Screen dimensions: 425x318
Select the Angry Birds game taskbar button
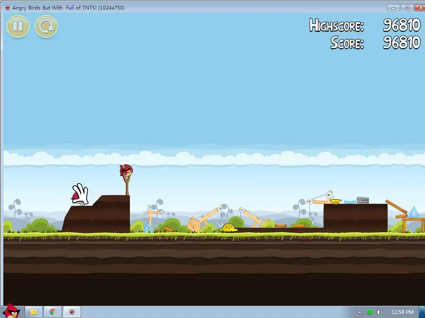[72, 312]
